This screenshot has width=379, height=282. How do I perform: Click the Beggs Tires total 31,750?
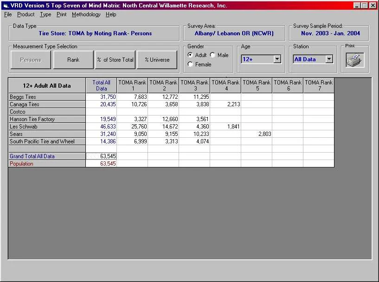(101, 97)
